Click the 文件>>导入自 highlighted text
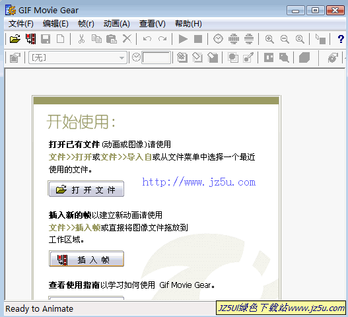 (126, 157)
